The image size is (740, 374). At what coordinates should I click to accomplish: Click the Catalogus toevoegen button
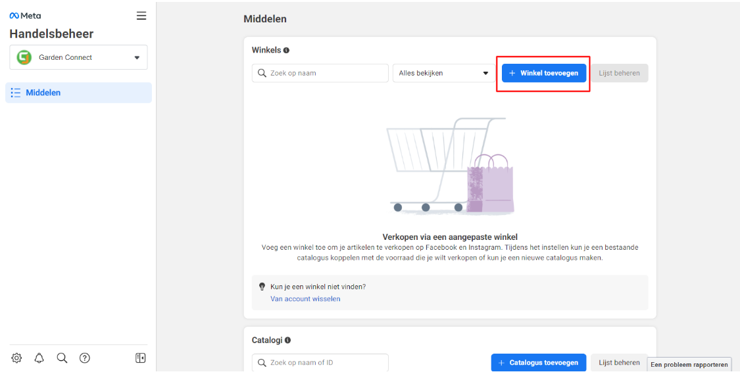[x=538, y=362]
